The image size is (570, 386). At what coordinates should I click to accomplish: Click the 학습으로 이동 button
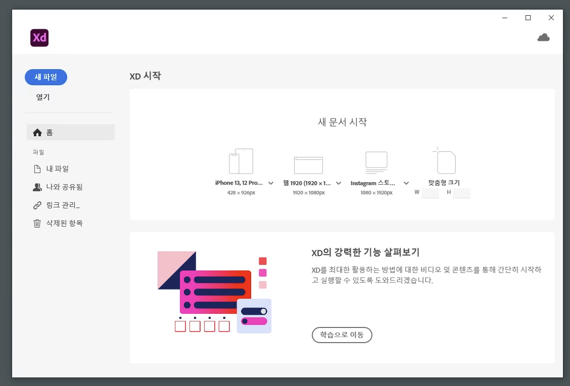tap(342, 335)
